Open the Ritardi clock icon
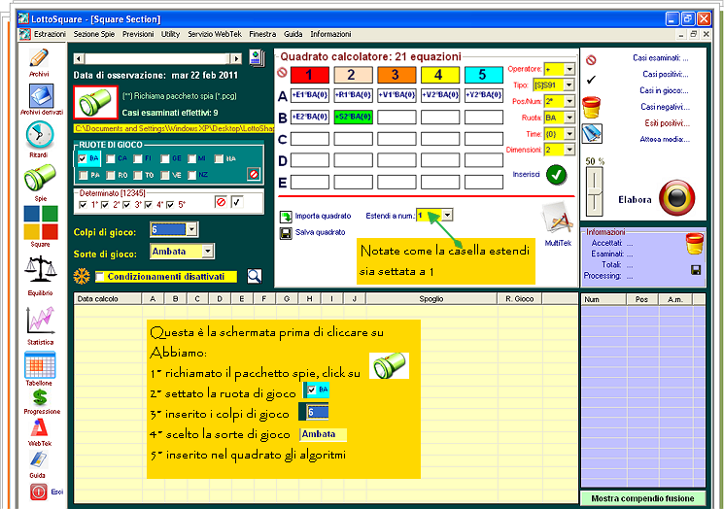This screenshot has height=509, width=724. tap(39, 135)
